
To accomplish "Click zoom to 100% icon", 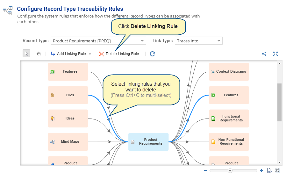I will (x=269, y=170).
